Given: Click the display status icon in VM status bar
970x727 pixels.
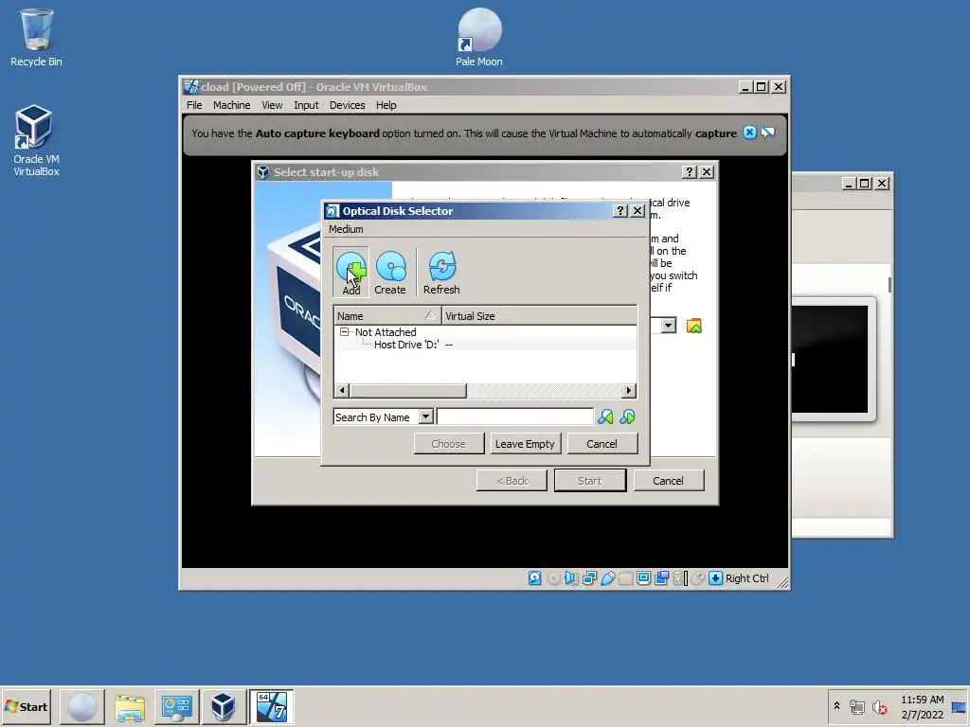Looking at the screenshot, I should point(643,578).
